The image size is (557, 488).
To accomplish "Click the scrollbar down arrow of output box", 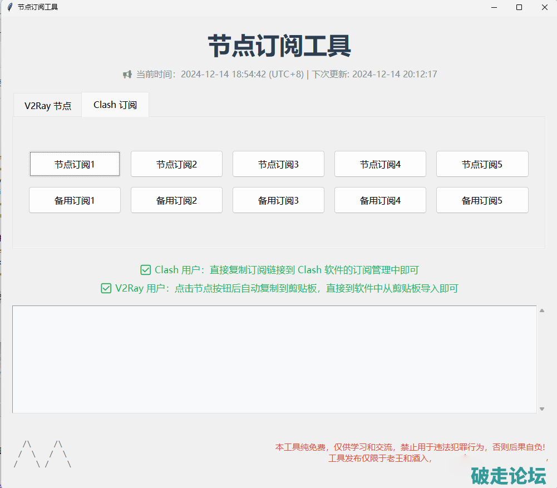I will [541, 409].
